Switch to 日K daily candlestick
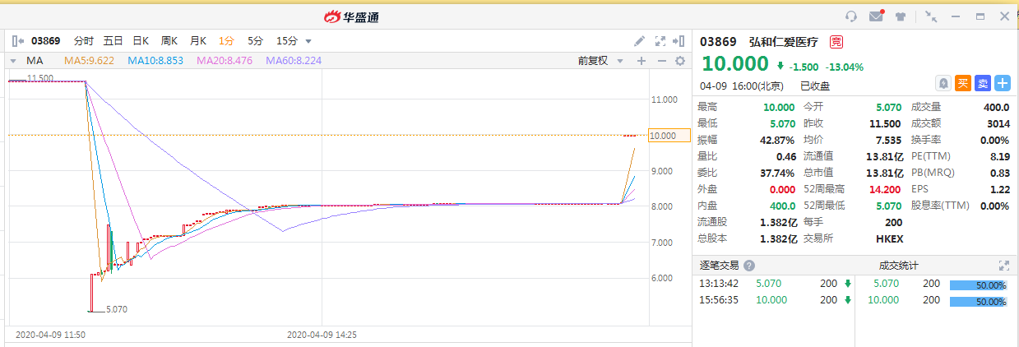 coord(141,40)
